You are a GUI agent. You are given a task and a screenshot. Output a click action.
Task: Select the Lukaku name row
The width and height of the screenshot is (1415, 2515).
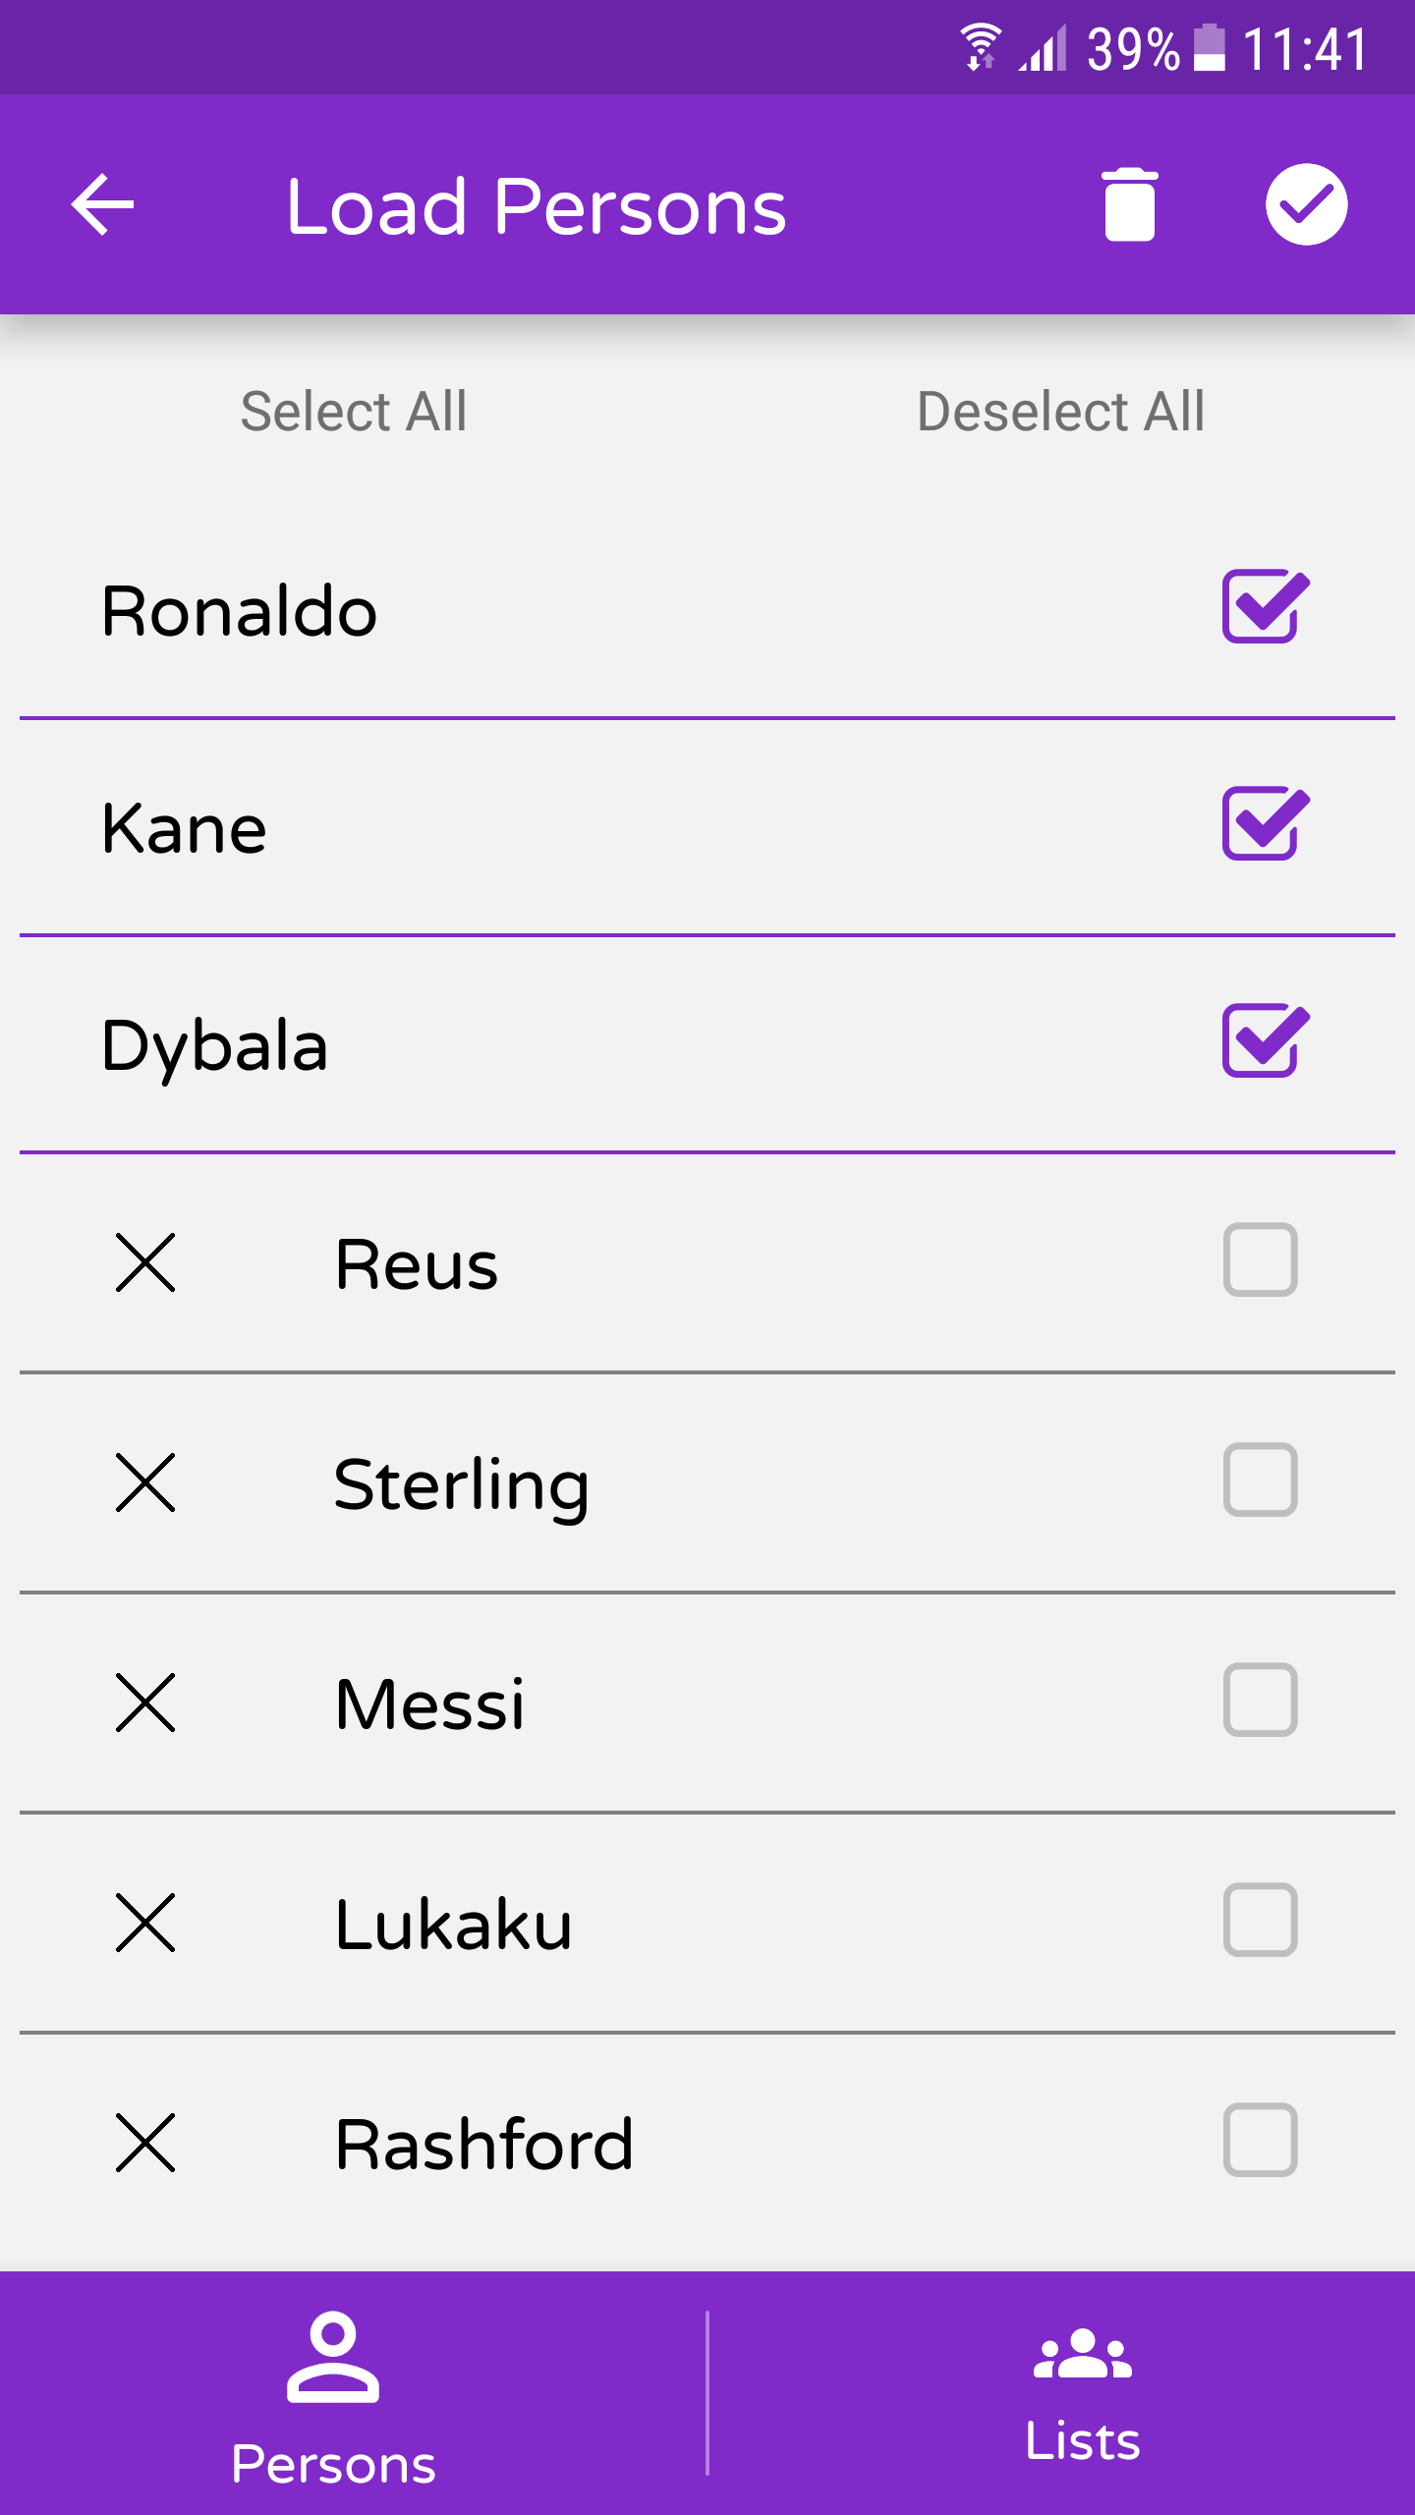707,1923
